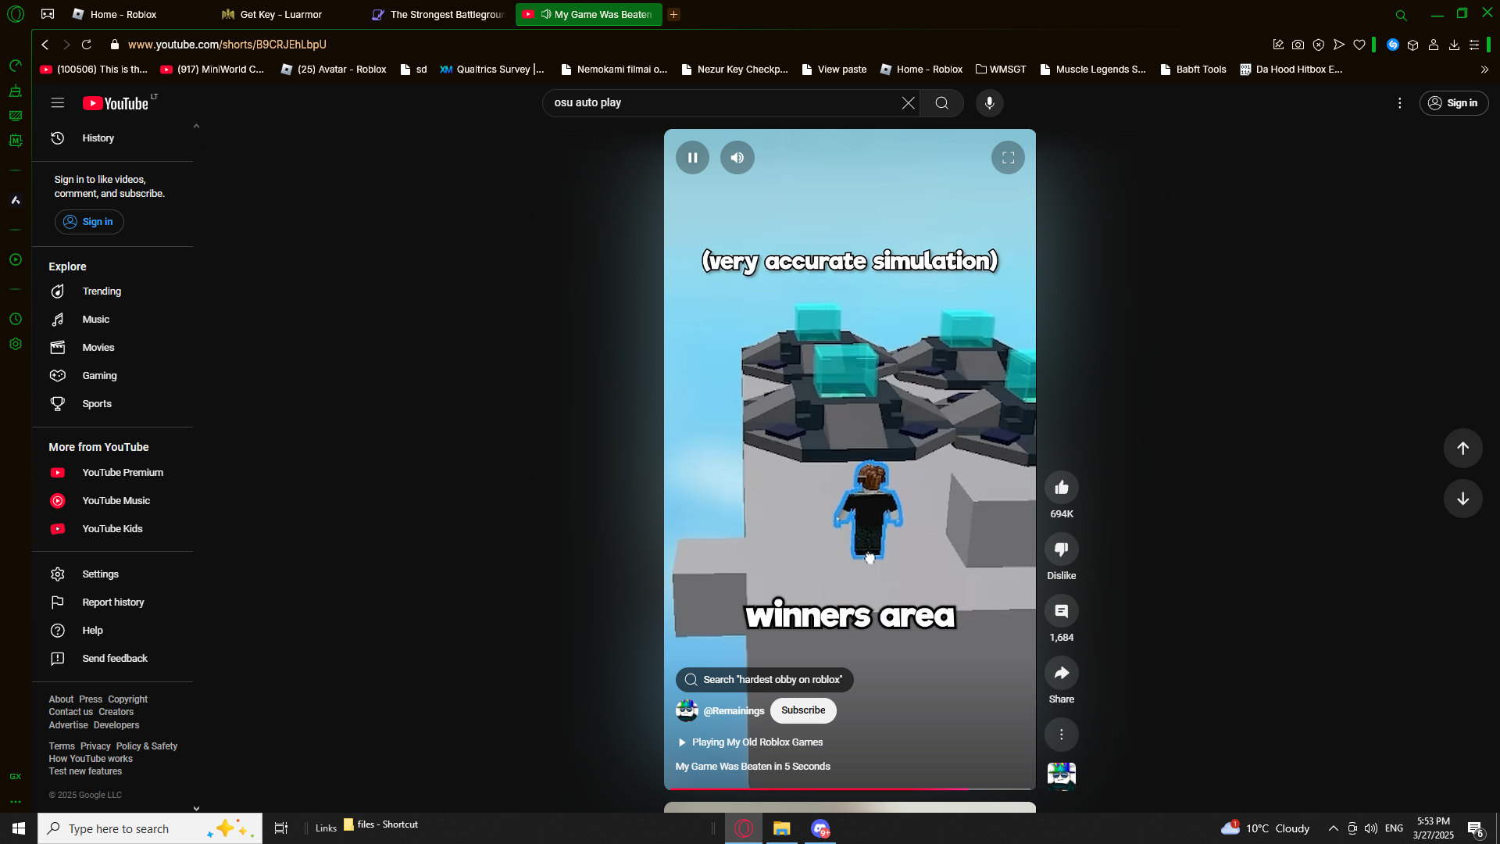Take a snapshot with camera icon
Screen dimensions: 1500x844
(x=1298, y=45)
